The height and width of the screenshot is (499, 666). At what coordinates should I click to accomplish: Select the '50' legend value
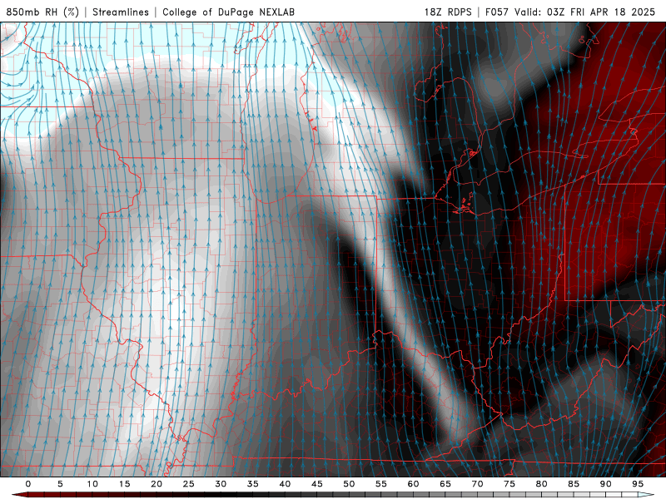349,484
